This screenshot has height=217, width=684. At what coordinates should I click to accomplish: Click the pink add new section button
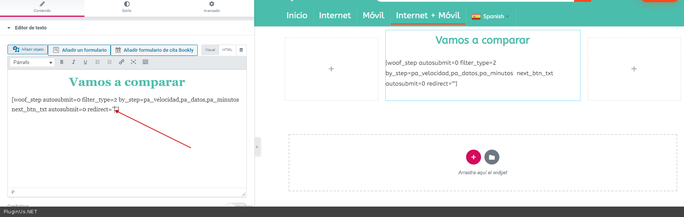coord(474,157)
